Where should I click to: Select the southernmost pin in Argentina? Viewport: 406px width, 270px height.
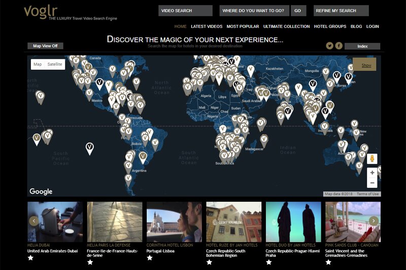tap(128, 179)
